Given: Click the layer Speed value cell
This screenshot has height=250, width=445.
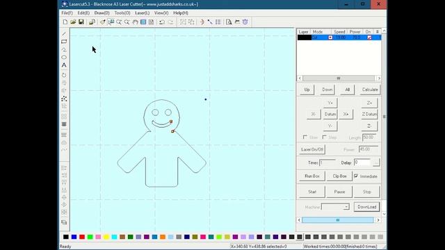Looking at the screenshot, I should click(x=340, y=37).
